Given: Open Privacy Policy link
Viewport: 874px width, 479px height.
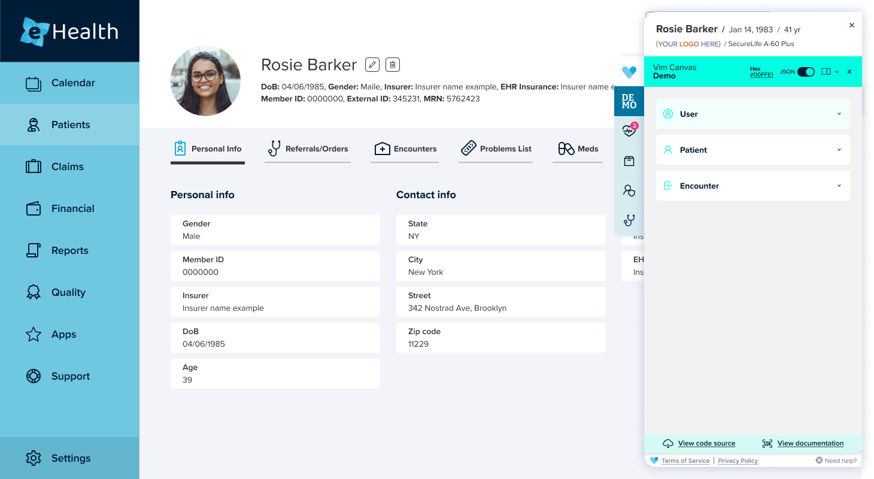Looking at the screenshot, I should 738,461.
